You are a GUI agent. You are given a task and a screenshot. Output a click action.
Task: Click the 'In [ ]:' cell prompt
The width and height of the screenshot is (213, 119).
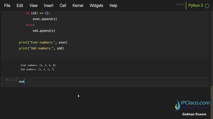(10, 80)
